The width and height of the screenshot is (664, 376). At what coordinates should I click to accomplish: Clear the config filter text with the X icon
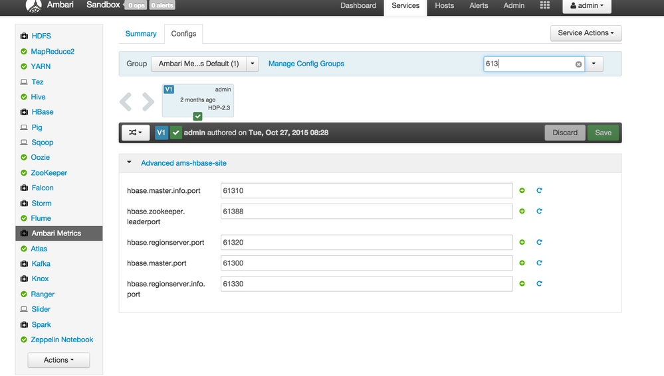click(578, 64)
